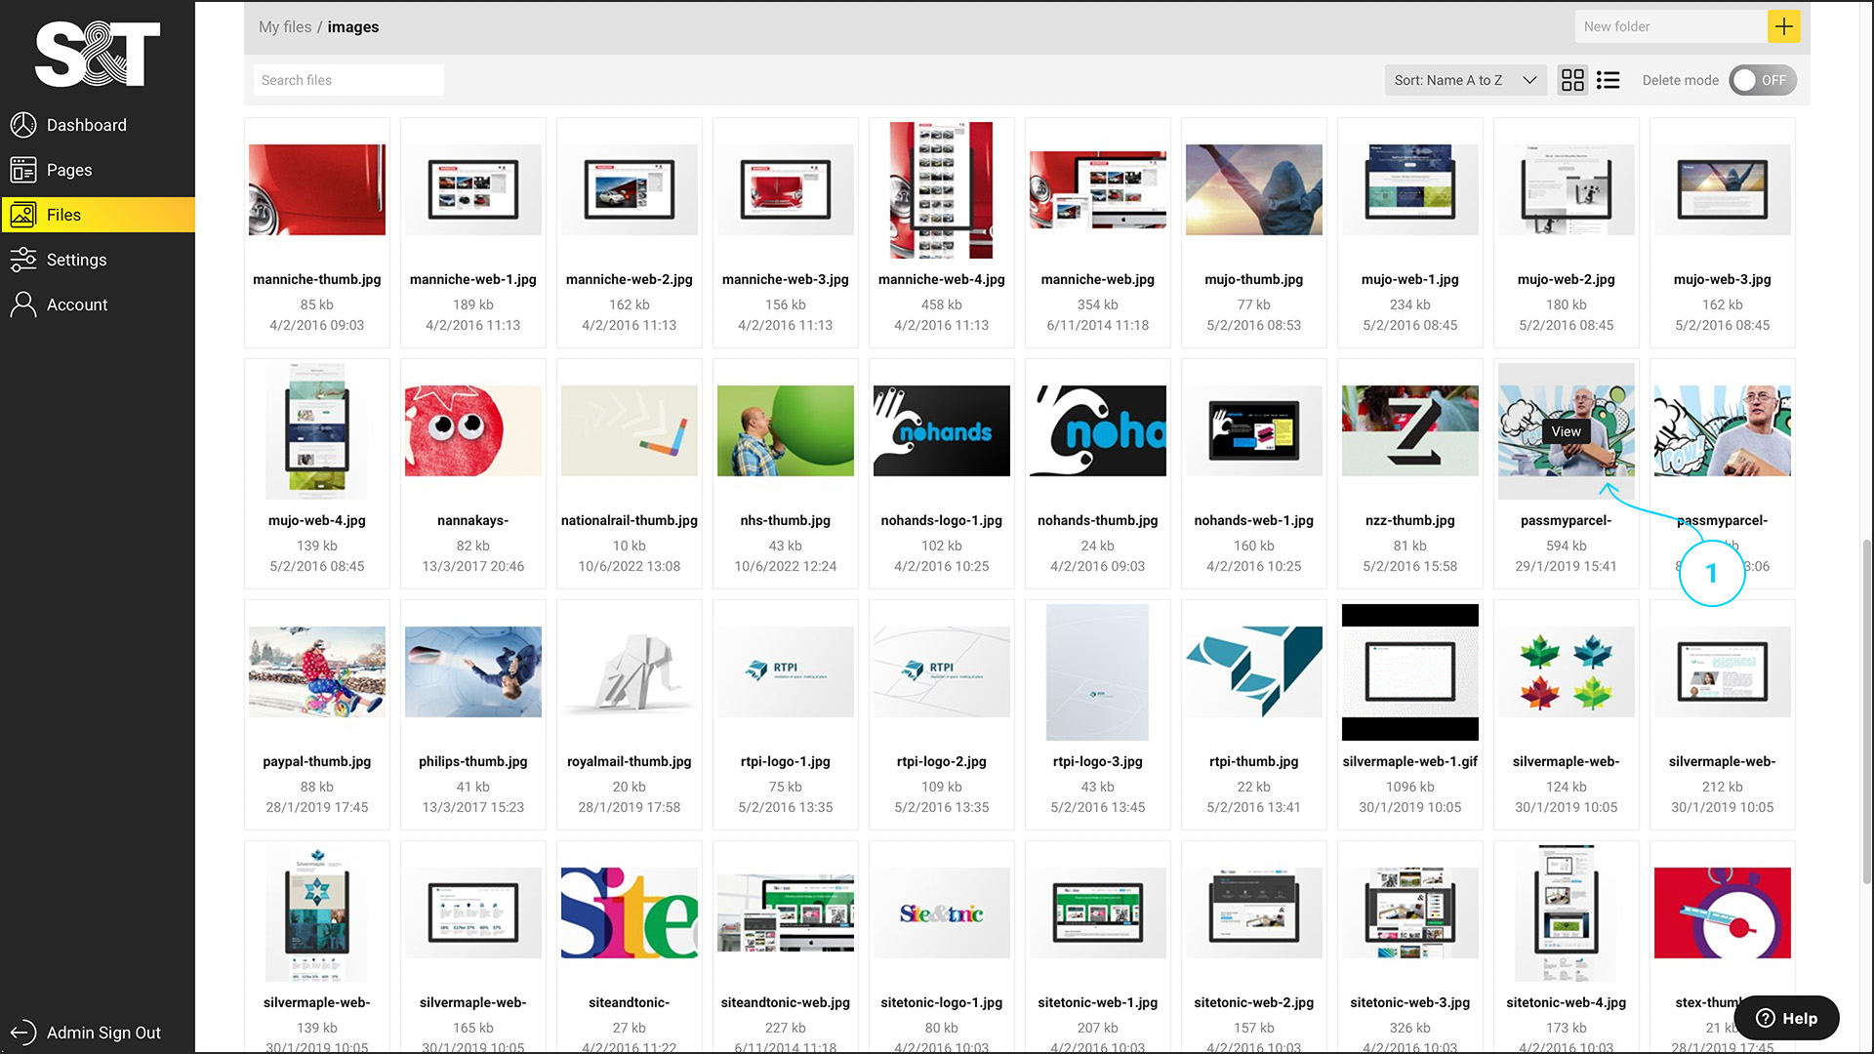Image resolution: width=1874 pixels, height=1054 pixels.
Task: Click the Account person icon
Action: pos(23,304)
